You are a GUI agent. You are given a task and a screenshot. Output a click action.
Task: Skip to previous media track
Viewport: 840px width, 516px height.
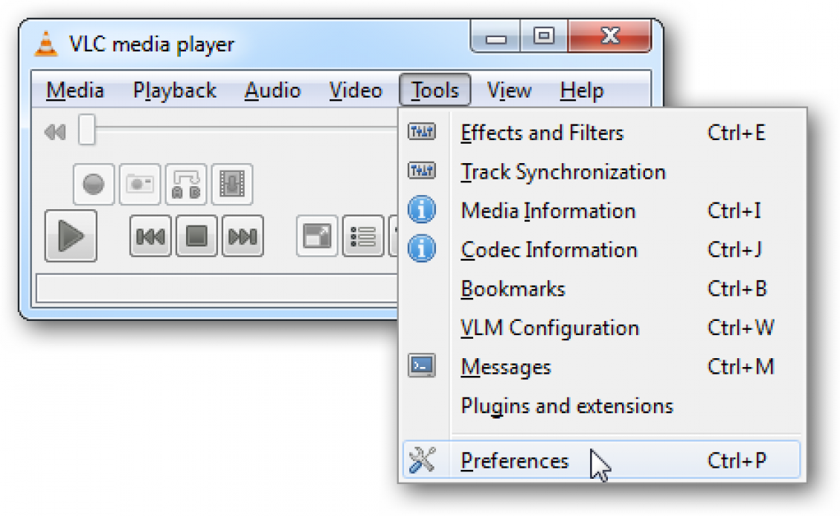click(150, 236)
